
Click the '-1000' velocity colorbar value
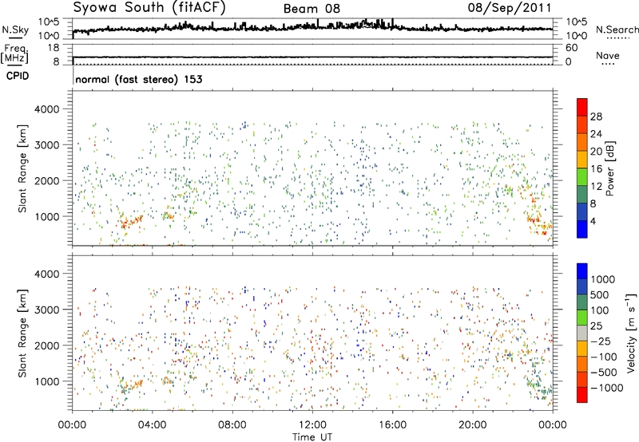coord(606,388)
